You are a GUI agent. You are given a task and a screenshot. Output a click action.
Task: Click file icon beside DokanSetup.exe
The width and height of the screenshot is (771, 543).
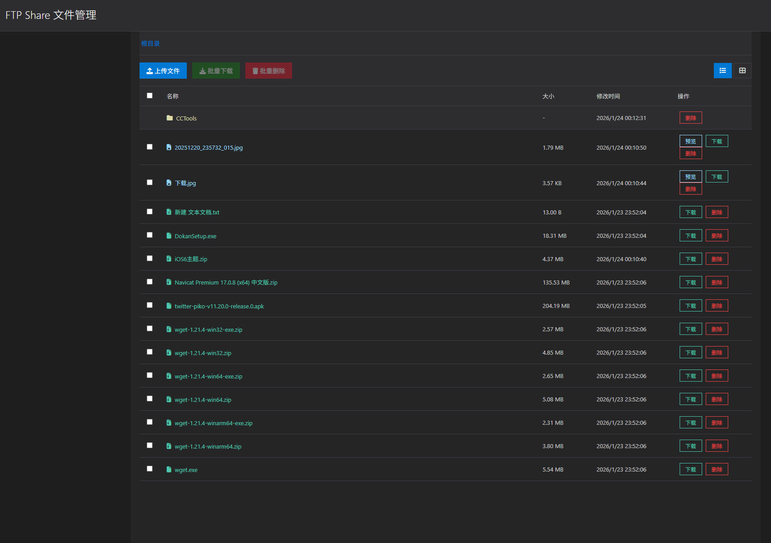click(169, 236)
